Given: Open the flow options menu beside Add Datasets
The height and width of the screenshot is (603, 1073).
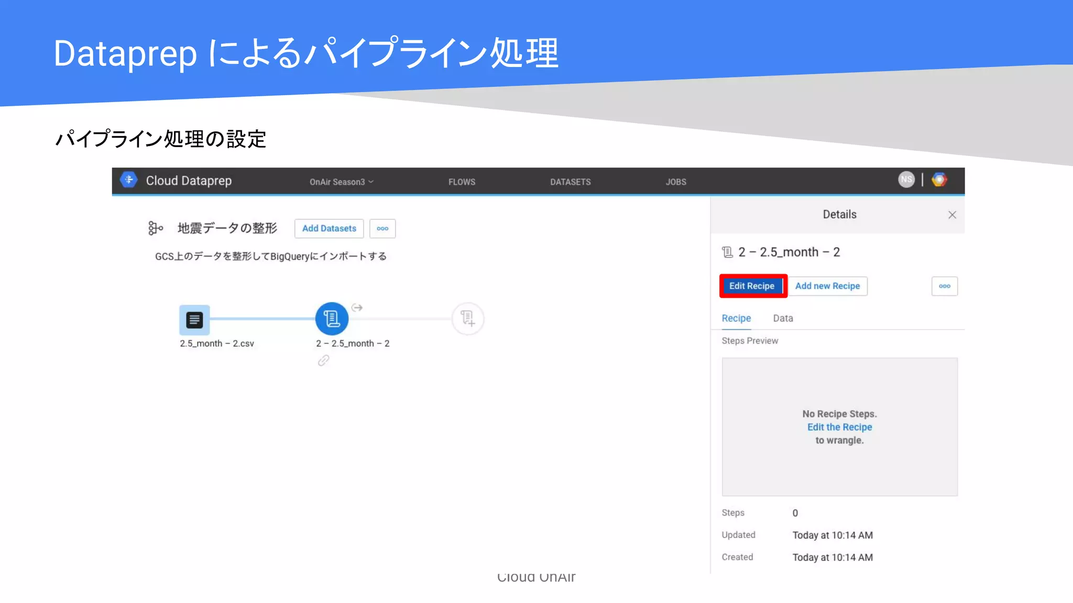Looking at the screenshot, I should (382, 228).
